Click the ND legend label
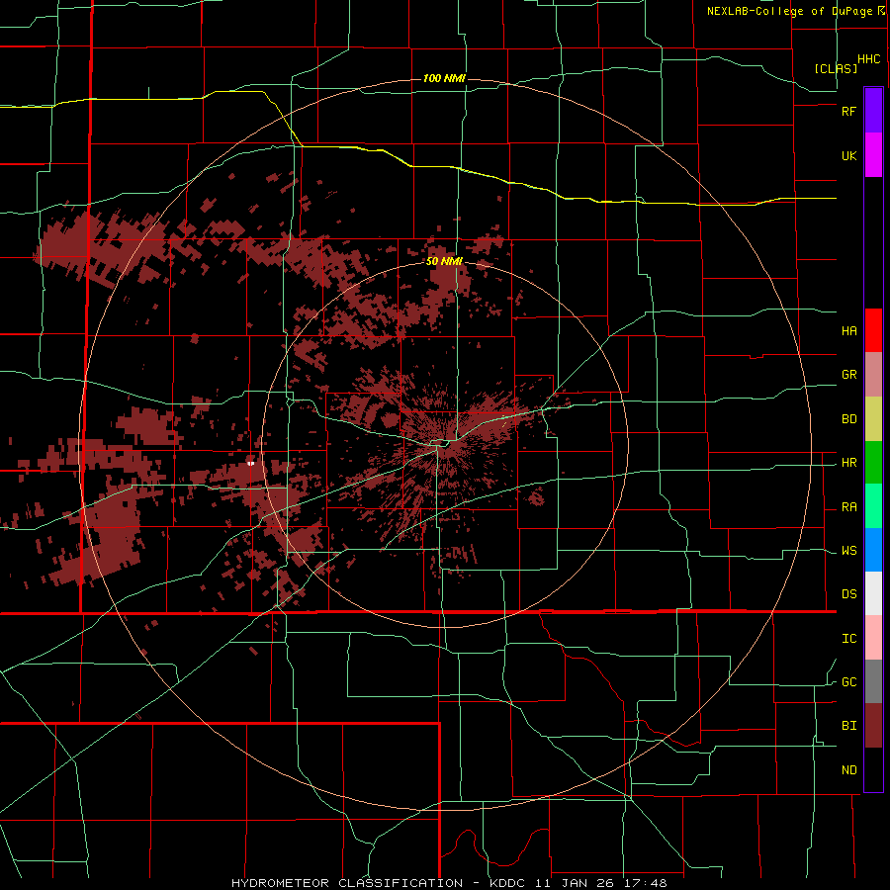This screenshot has height=890, width=890. [x=849, y=770]
